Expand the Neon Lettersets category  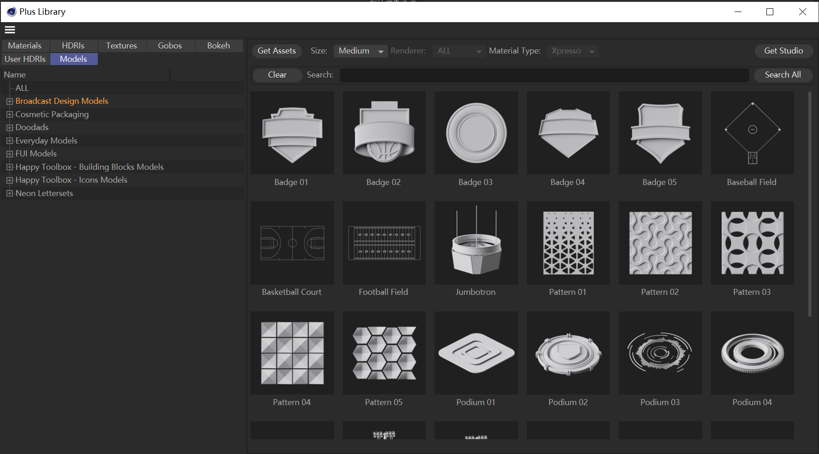pos(9,193)
